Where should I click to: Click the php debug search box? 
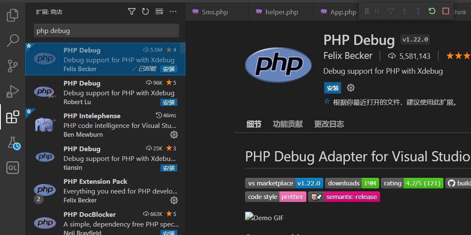tap(106, 30)
